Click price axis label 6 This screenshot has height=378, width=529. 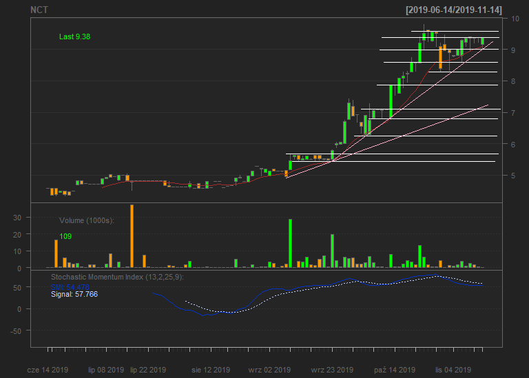tap(513, 145)
